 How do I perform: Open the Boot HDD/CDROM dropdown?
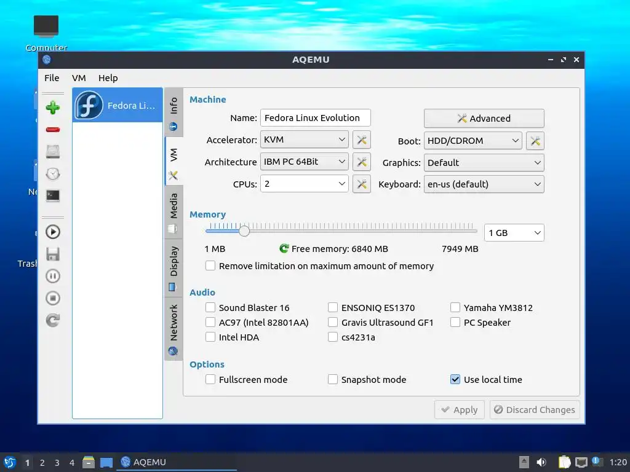point(473,141)
